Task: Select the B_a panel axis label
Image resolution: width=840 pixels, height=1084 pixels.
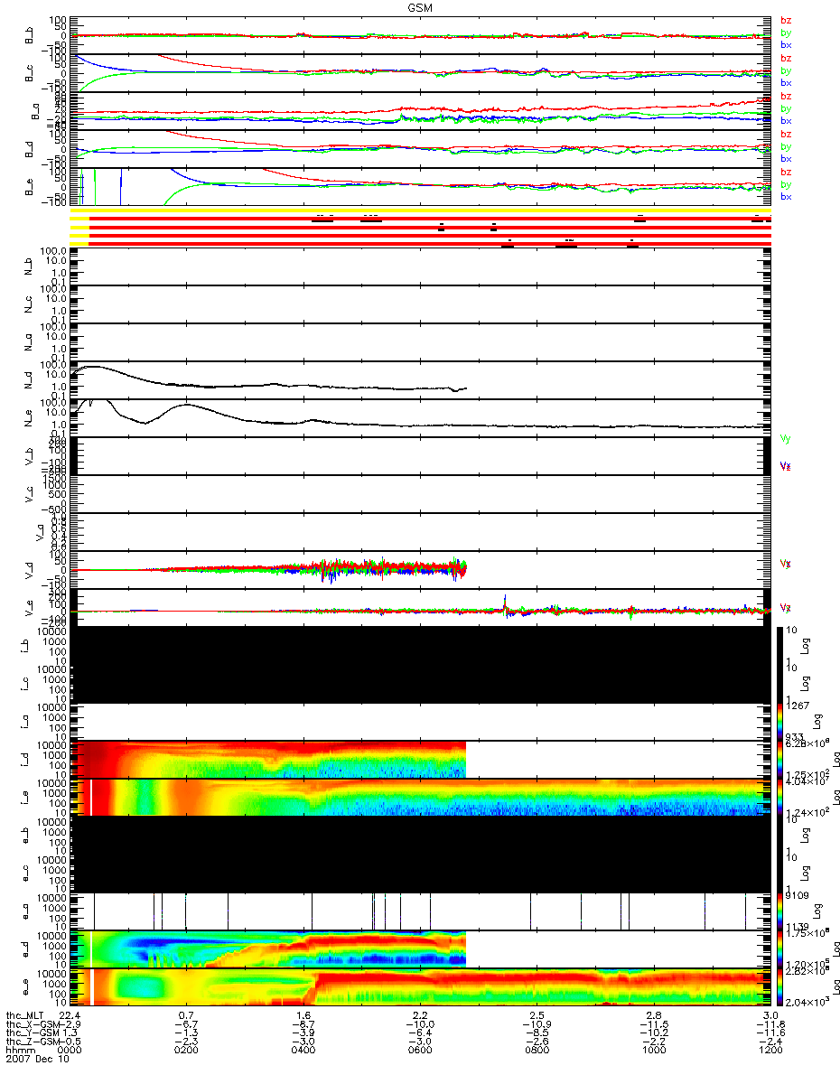Action: (x=34, y=111)
